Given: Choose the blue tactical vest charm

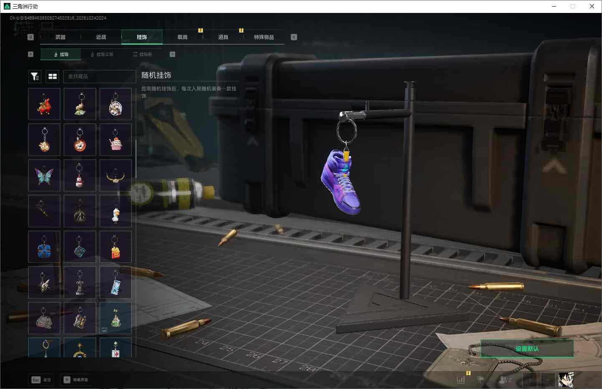Looking at the screenshot, I should pyautogui.click(x=44, y=247).
